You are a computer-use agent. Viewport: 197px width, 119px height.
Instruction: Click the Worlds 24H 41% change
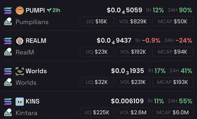coord(181,71)
